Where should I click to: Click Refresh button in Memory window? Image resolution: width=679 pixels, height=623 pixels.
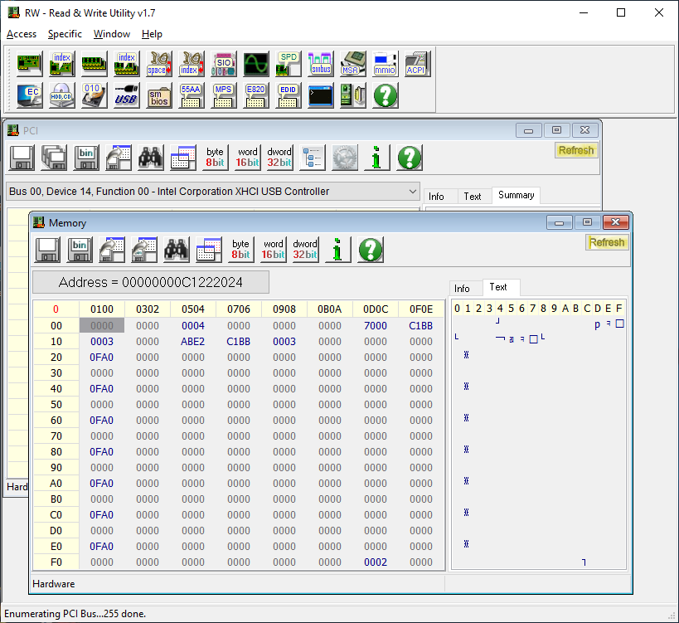coord(606,242)
